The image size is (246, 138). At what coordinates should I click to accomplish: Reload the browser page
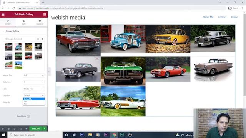point(13,8)
